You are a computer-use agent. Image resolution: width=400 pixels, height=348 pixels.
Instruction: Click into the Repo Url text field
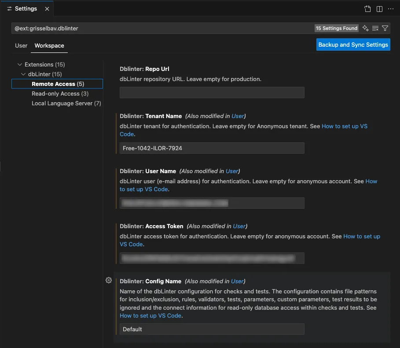pos(212,93)
